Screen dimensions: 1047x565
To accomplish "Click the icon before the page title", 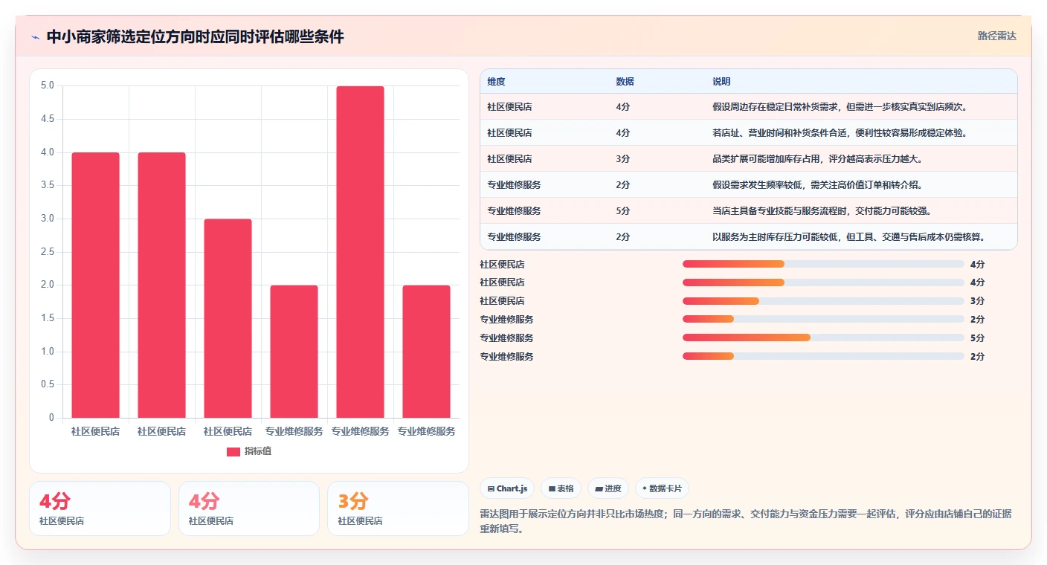I will coord(35,37).
